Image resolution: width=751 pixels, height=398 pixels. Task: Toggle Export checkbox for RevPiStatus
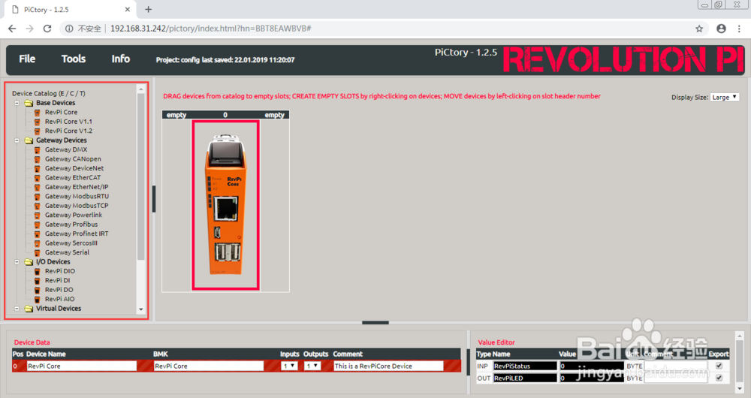719,366
